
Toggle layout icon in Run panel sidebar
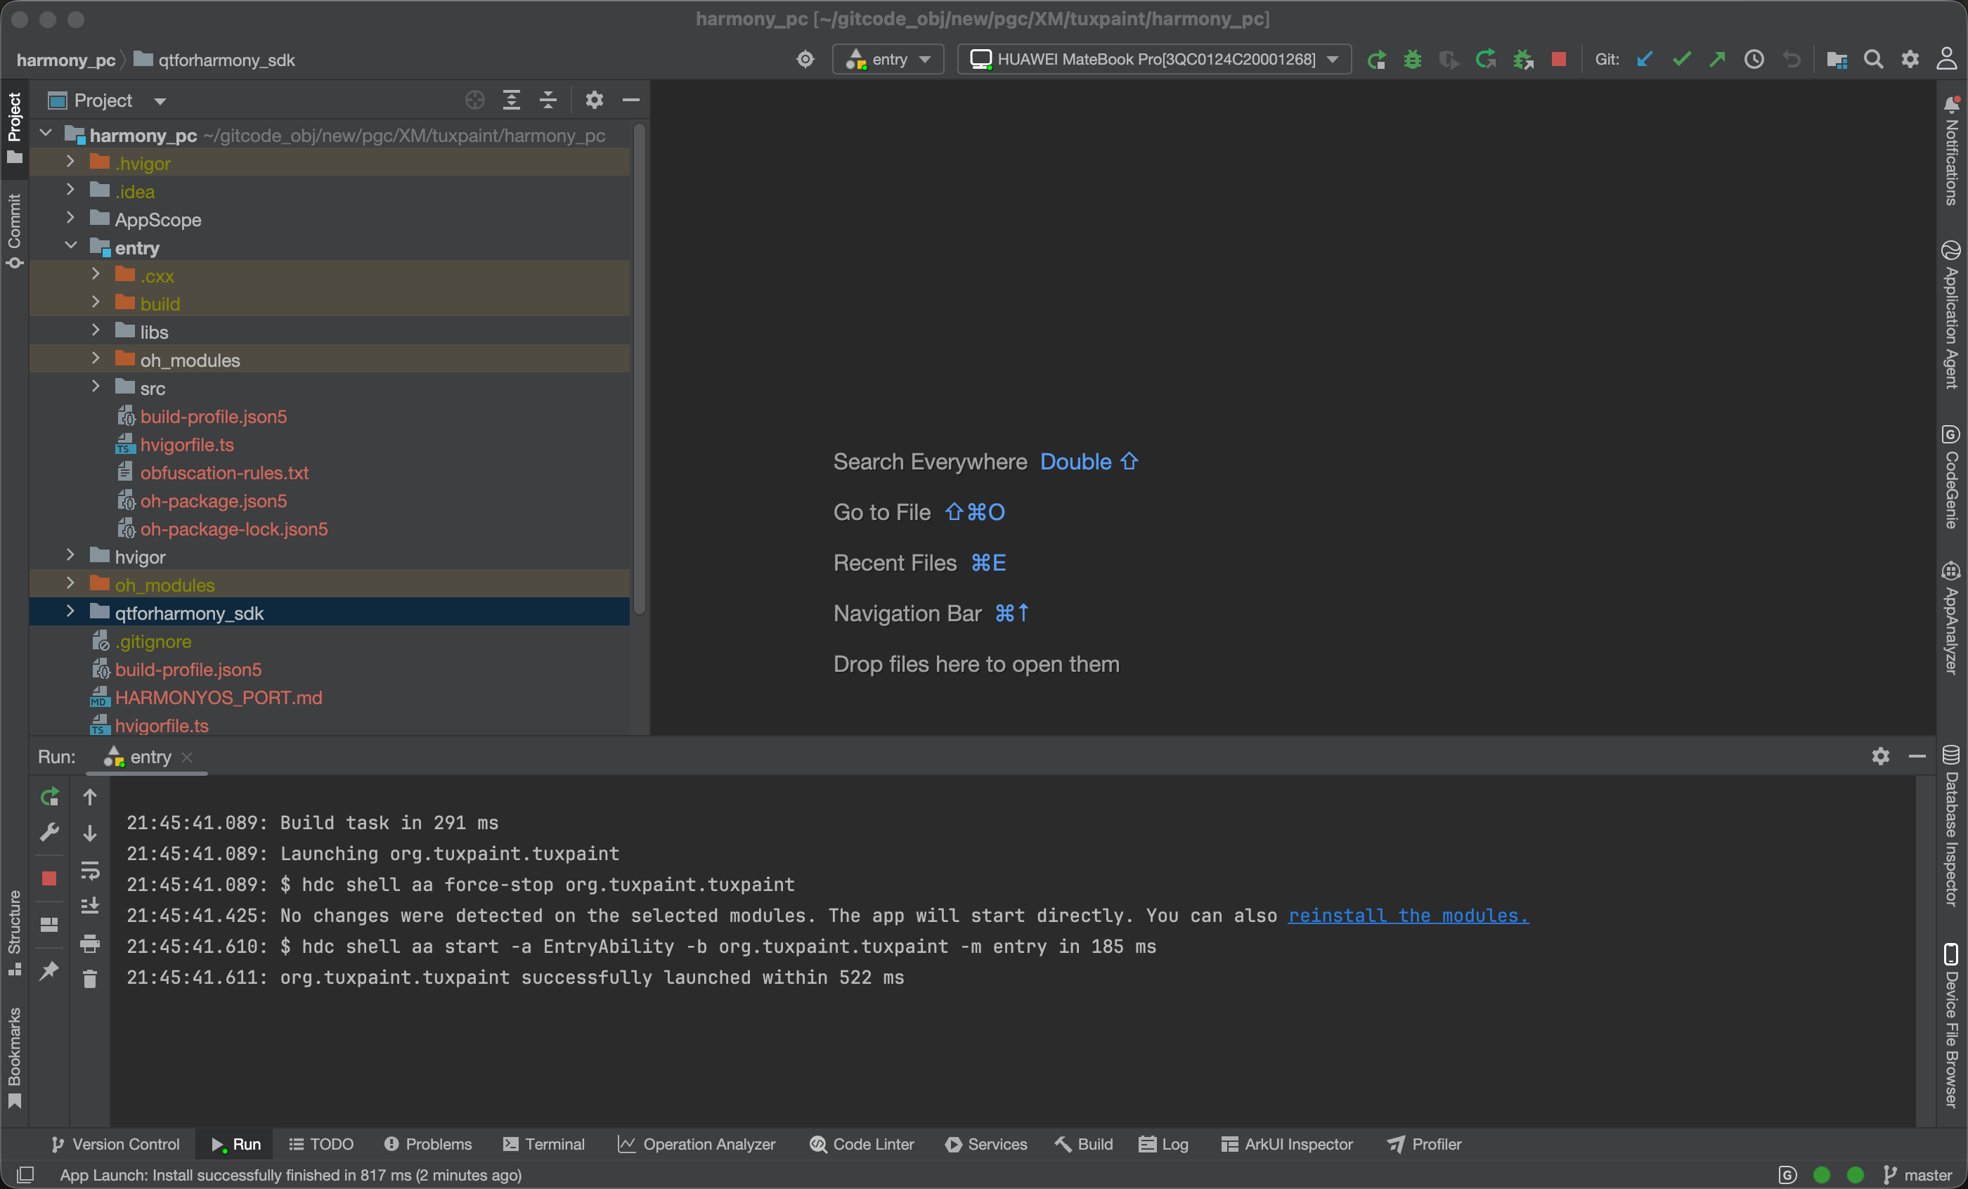click(49, 925)
